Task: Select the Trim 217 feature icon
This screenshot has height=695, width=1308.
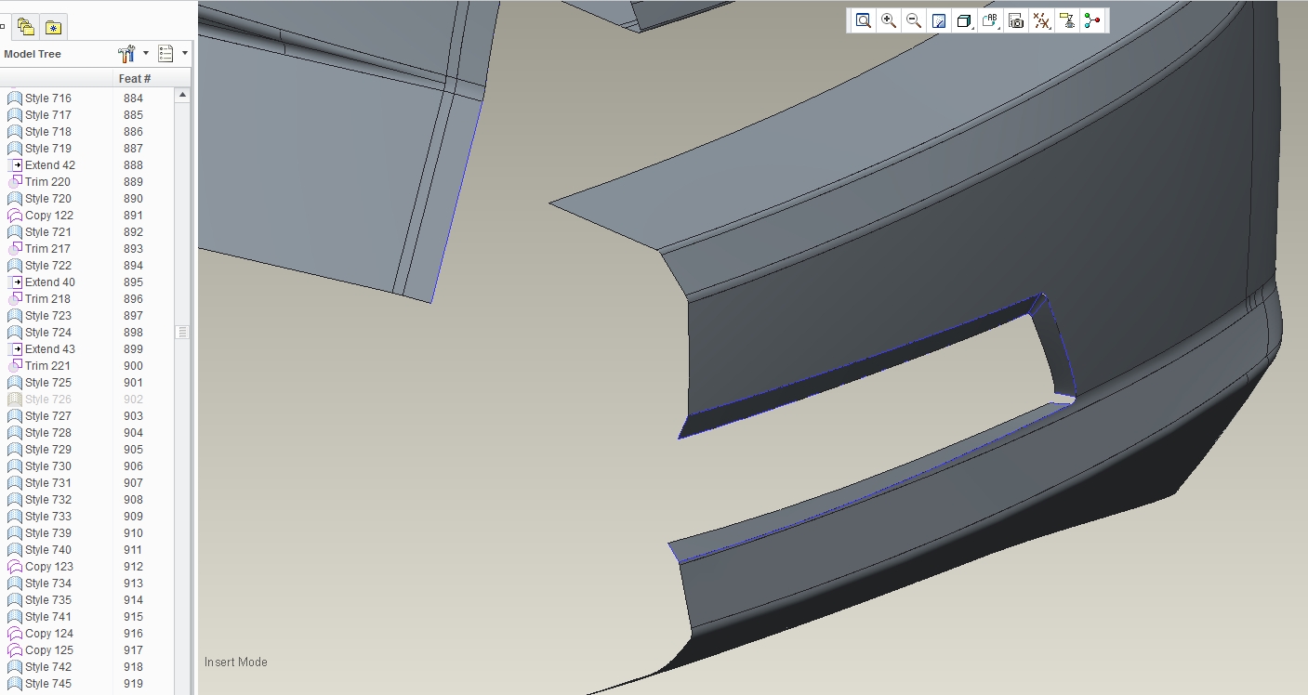Action: [x=15, y=249]
